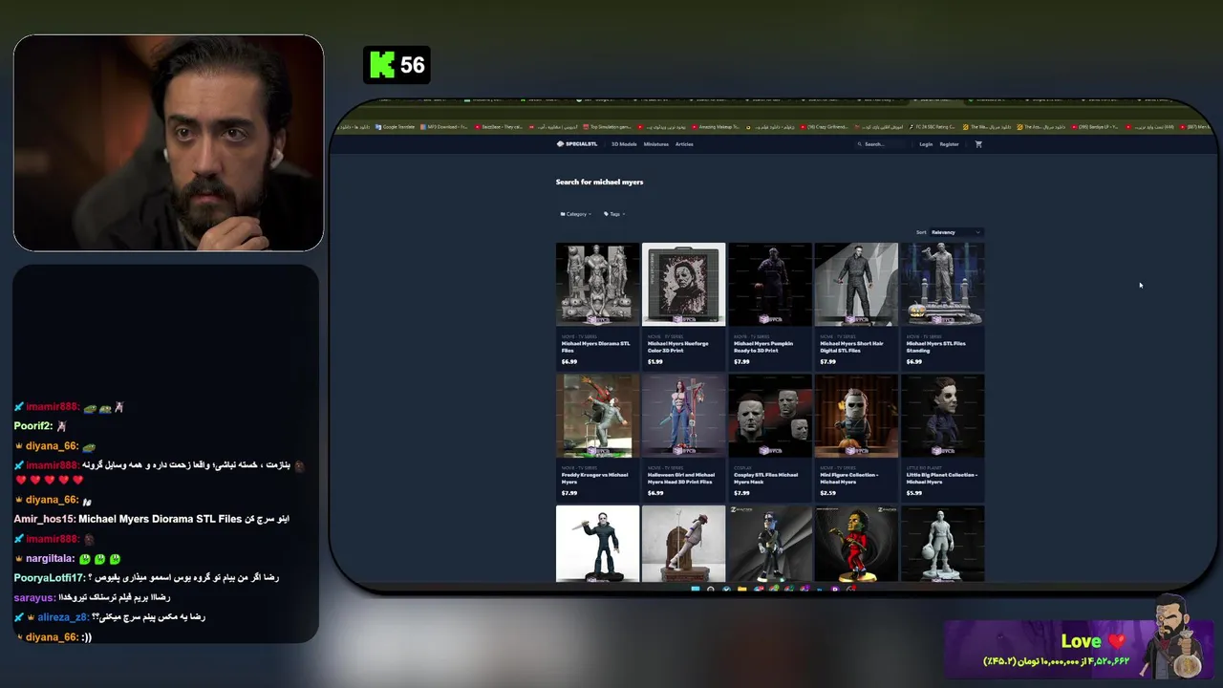Image resolution: width=1223 pixels, height=688 pixels.
Task: Click the $5.99 price on Little Big Planet card
Action: (x=913, y=493)
